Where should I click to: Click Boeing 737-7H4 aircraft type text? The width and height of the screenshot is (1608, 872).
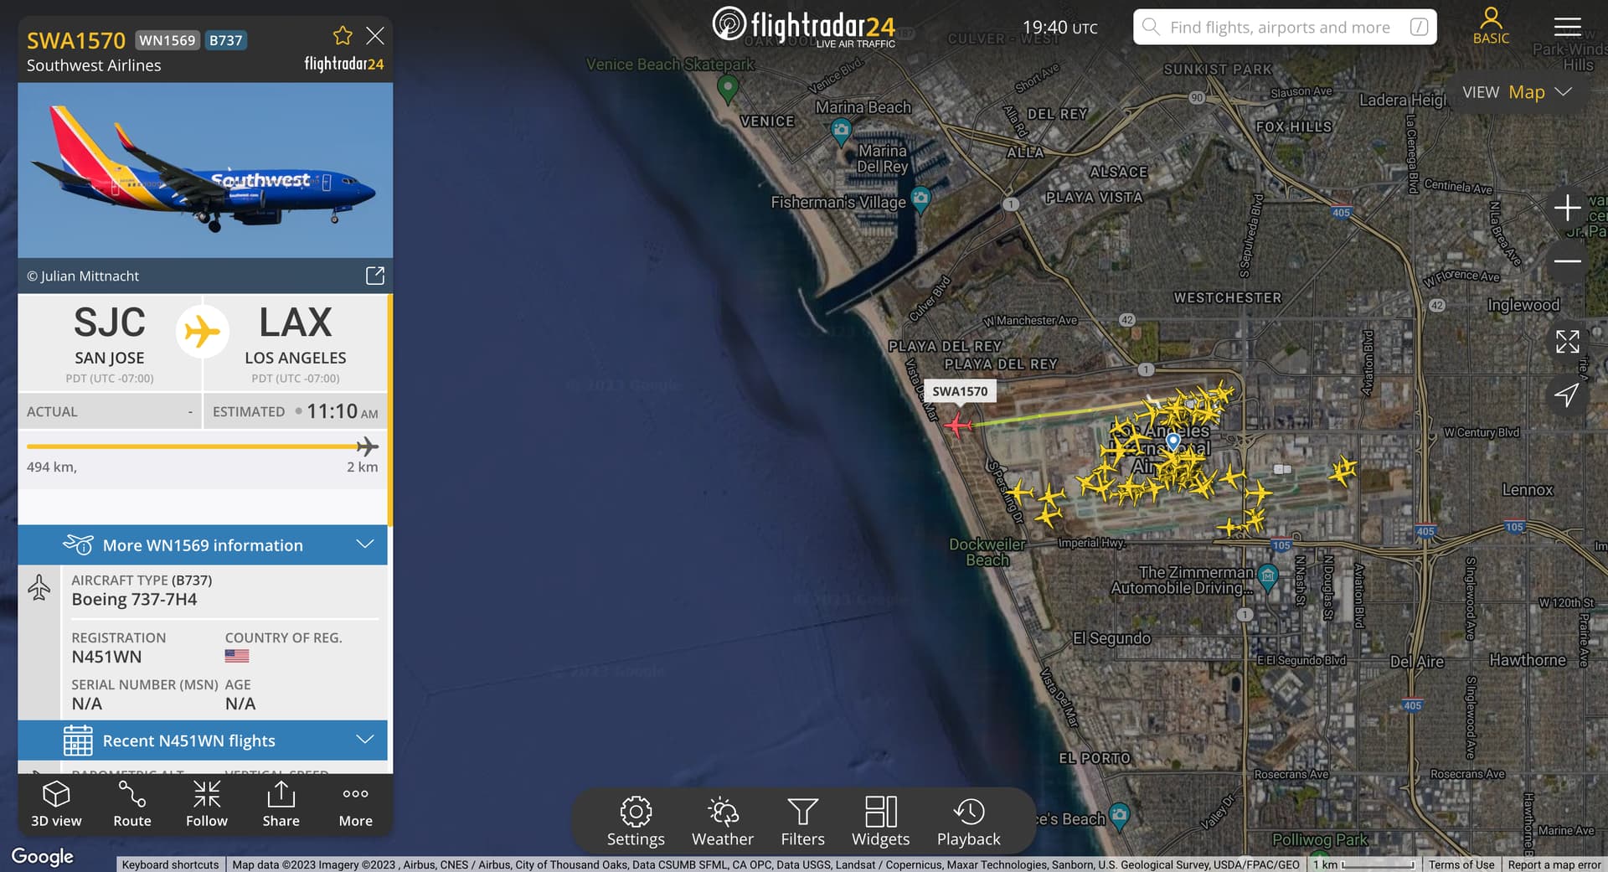[x=134, y=600]
